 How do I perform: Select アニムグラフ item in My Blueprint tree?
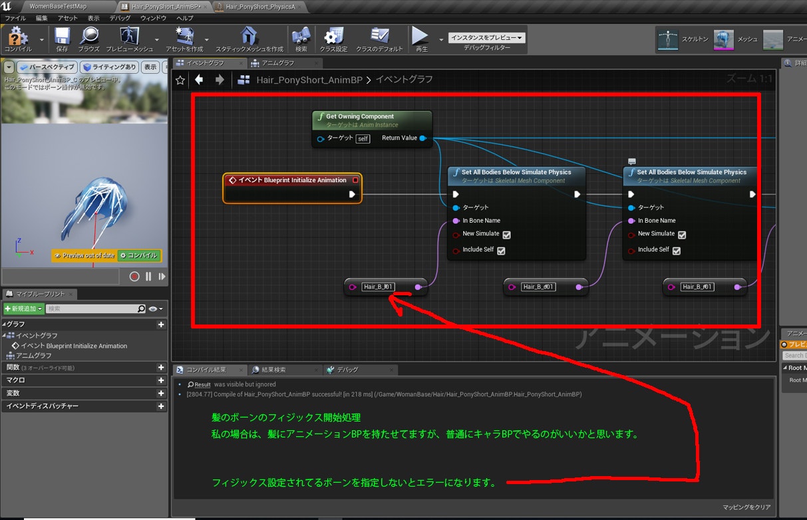click(33, 356)
